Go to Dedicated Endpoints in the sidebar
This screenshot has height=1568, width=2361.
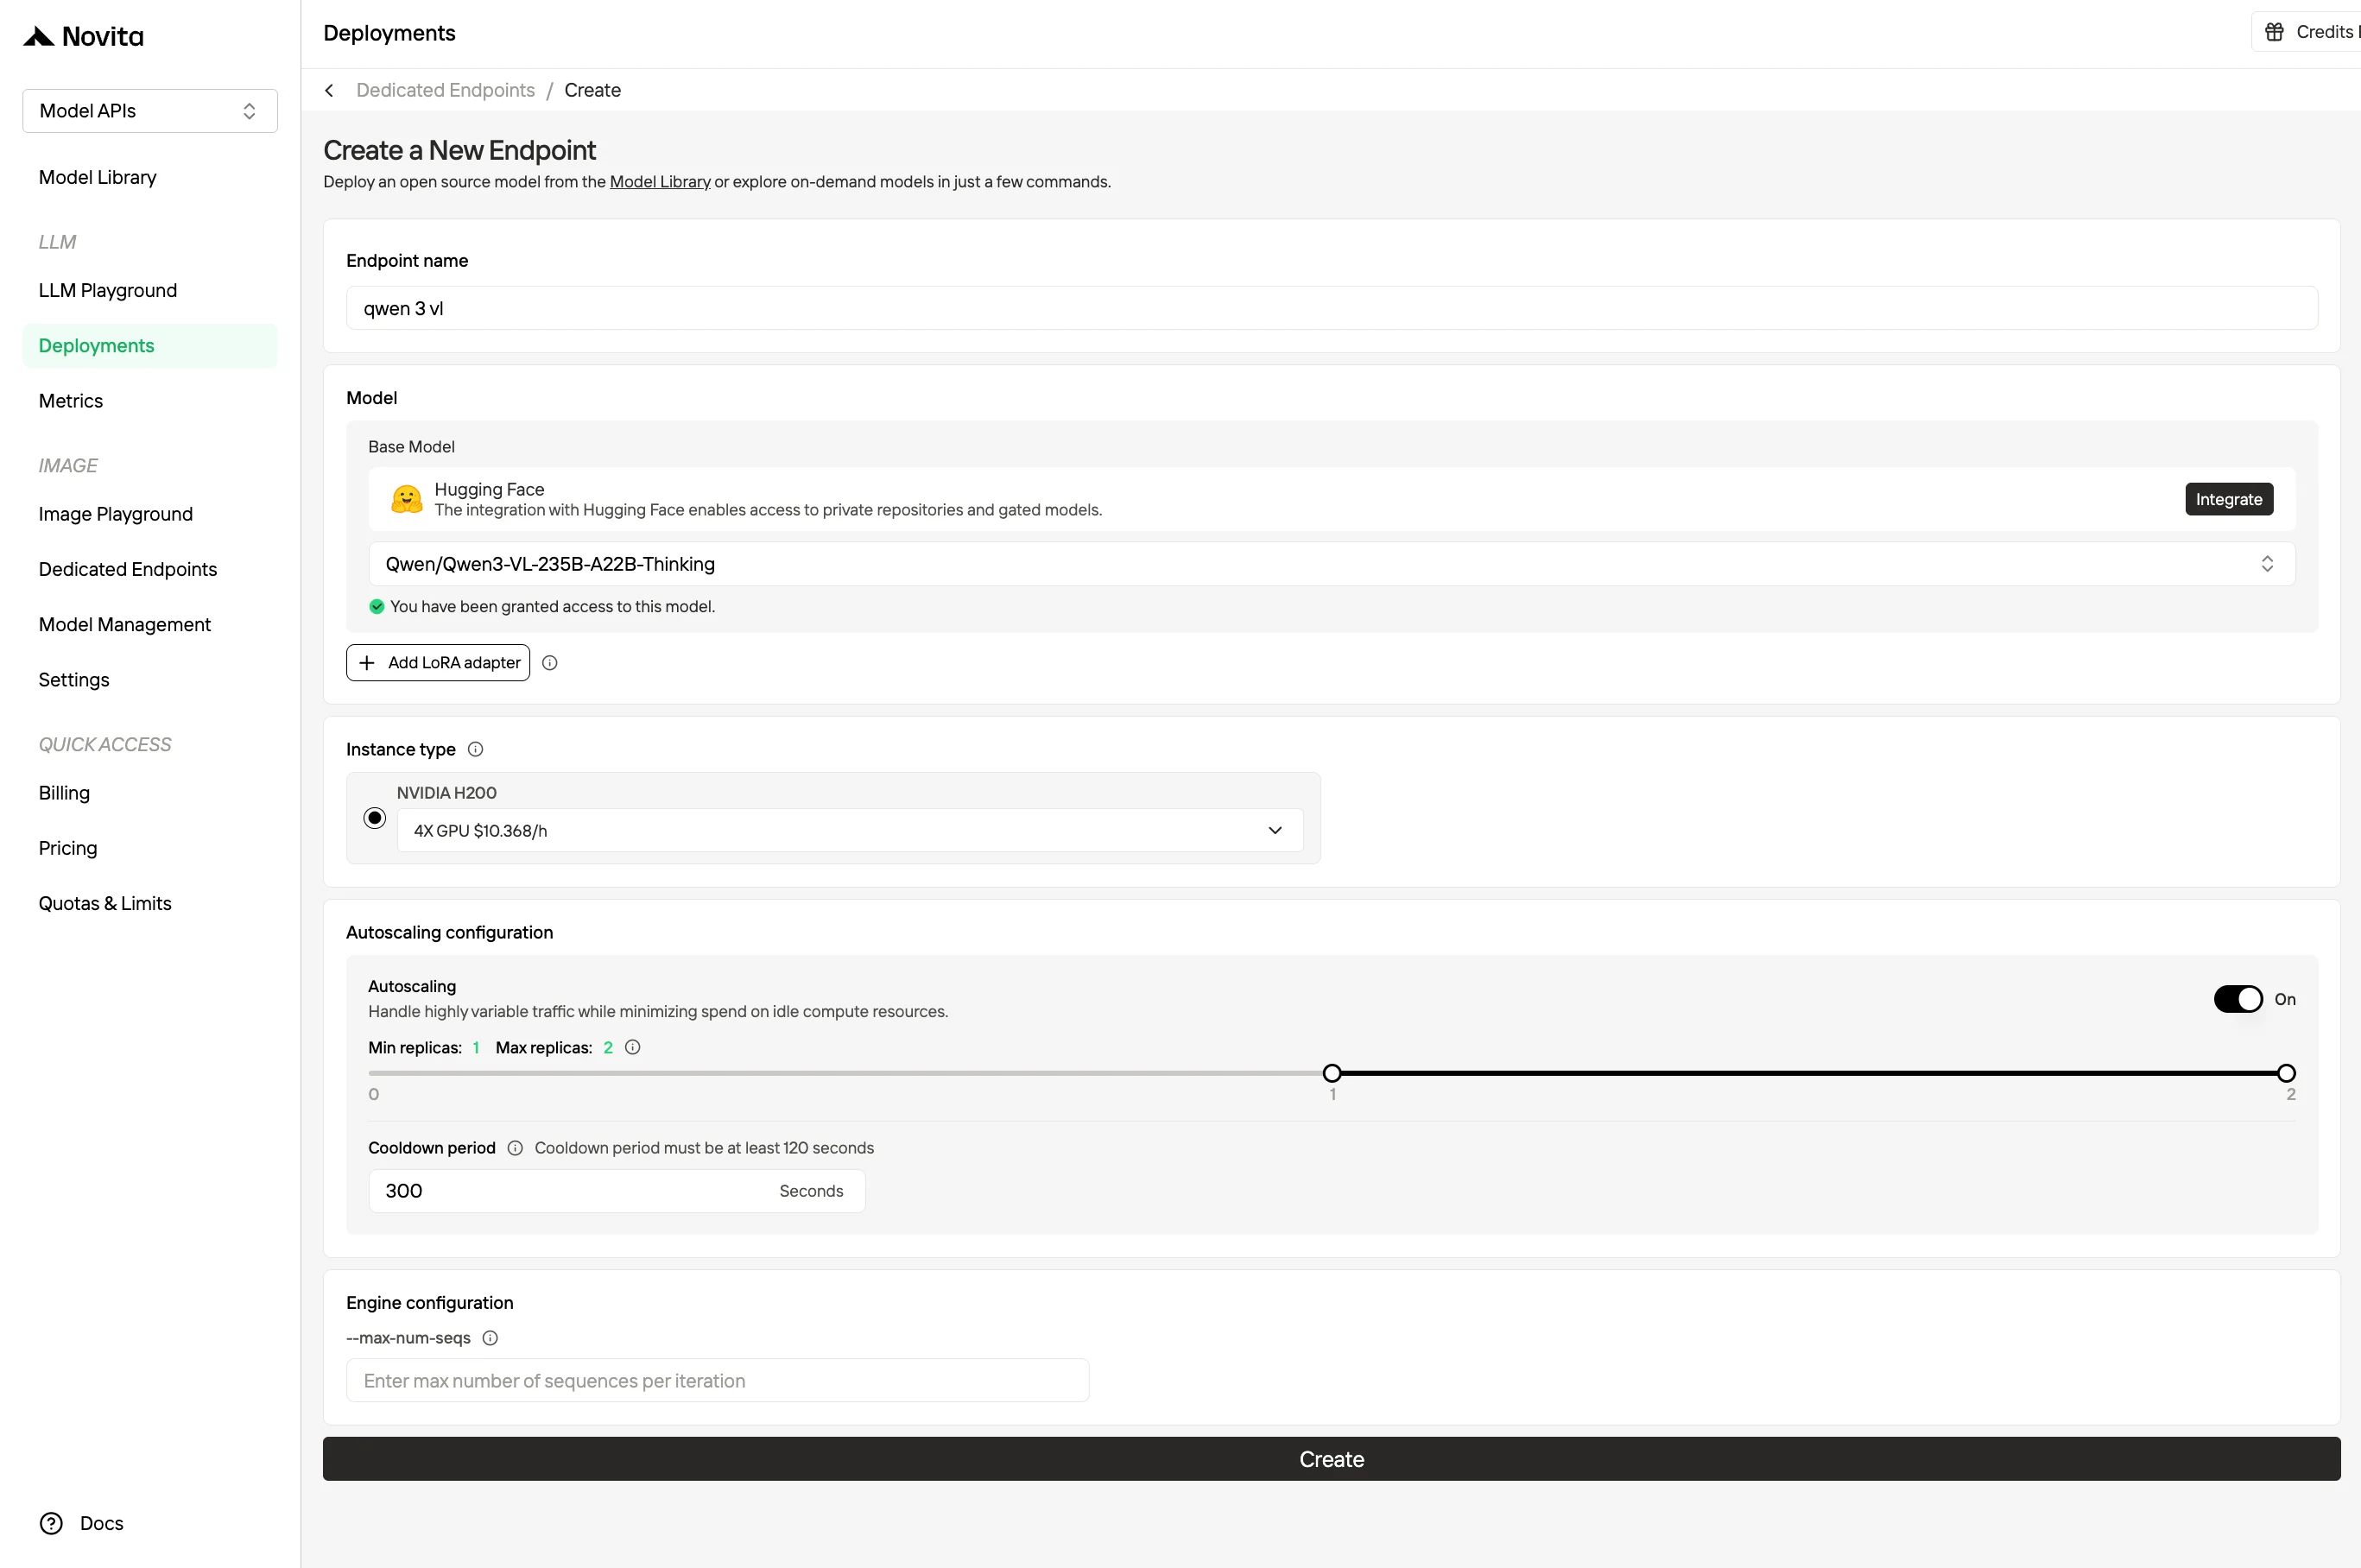pos(127,569)
